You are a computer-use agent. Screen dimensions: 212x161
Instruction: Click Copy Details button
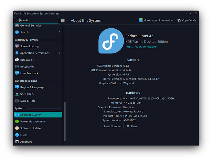coord(187,20)
